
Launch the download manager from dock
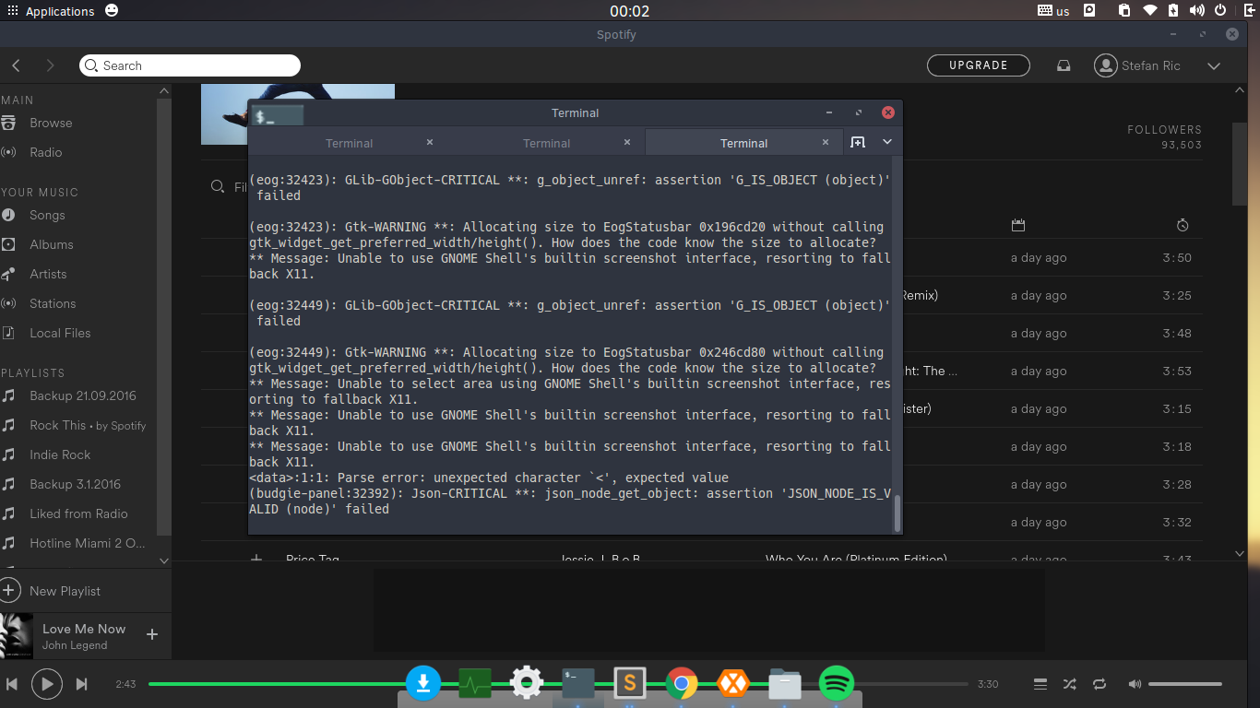click(x=423, y=683)
